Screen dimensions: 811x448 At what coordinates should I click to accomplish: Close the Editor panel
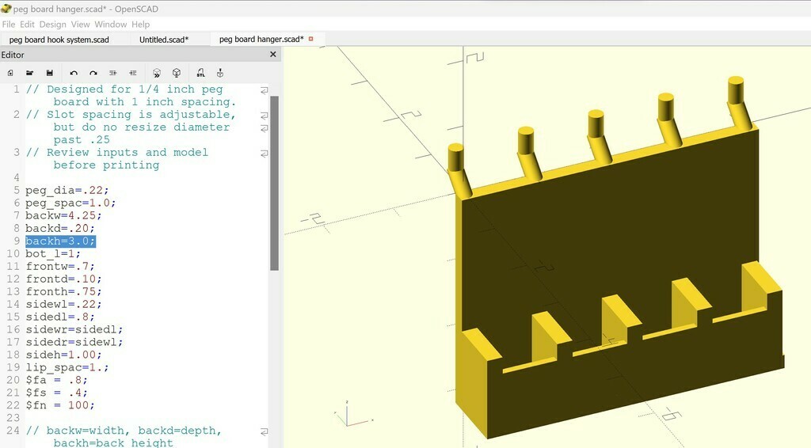point(273,55)
